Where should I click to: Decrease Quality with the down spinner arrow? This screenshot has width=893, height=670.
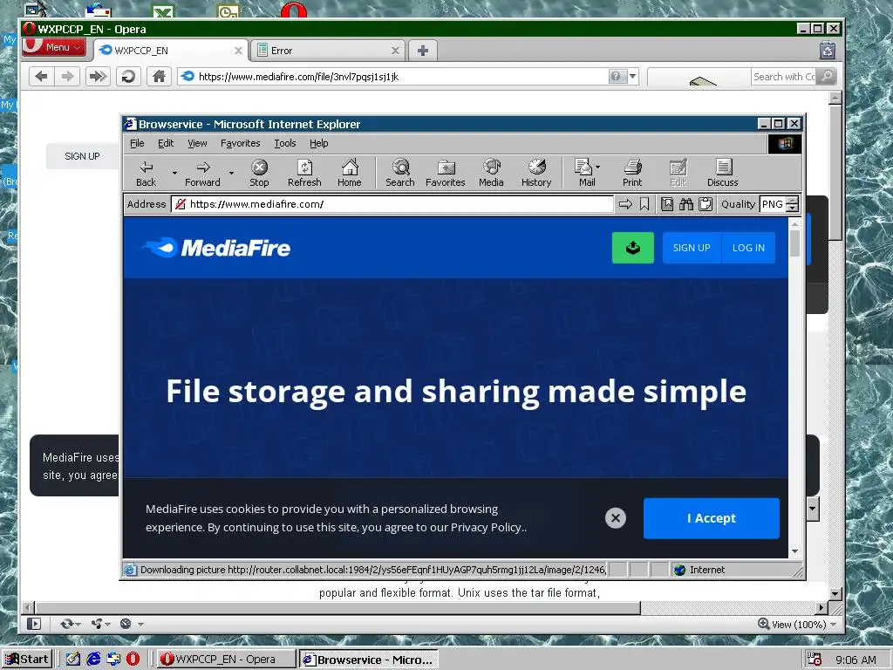point(792,208)
